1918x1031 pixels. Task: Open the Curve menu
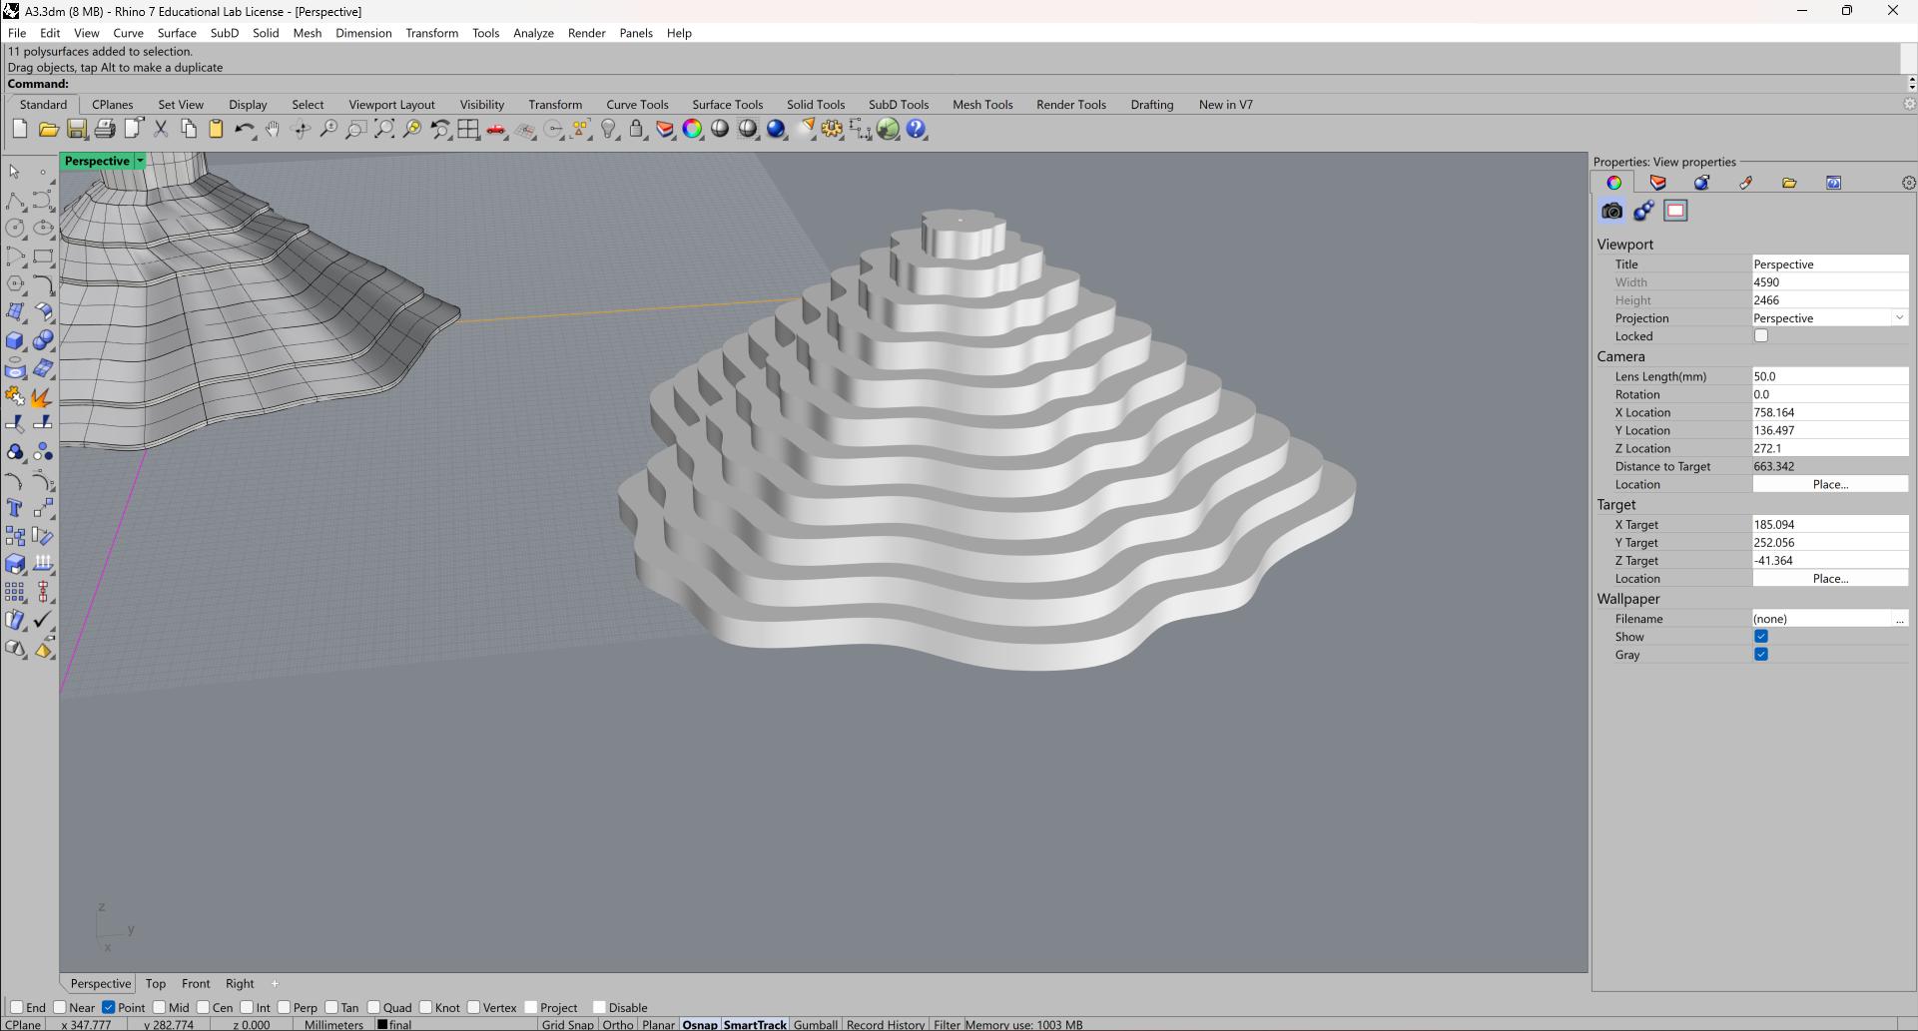tap(128, 33)
